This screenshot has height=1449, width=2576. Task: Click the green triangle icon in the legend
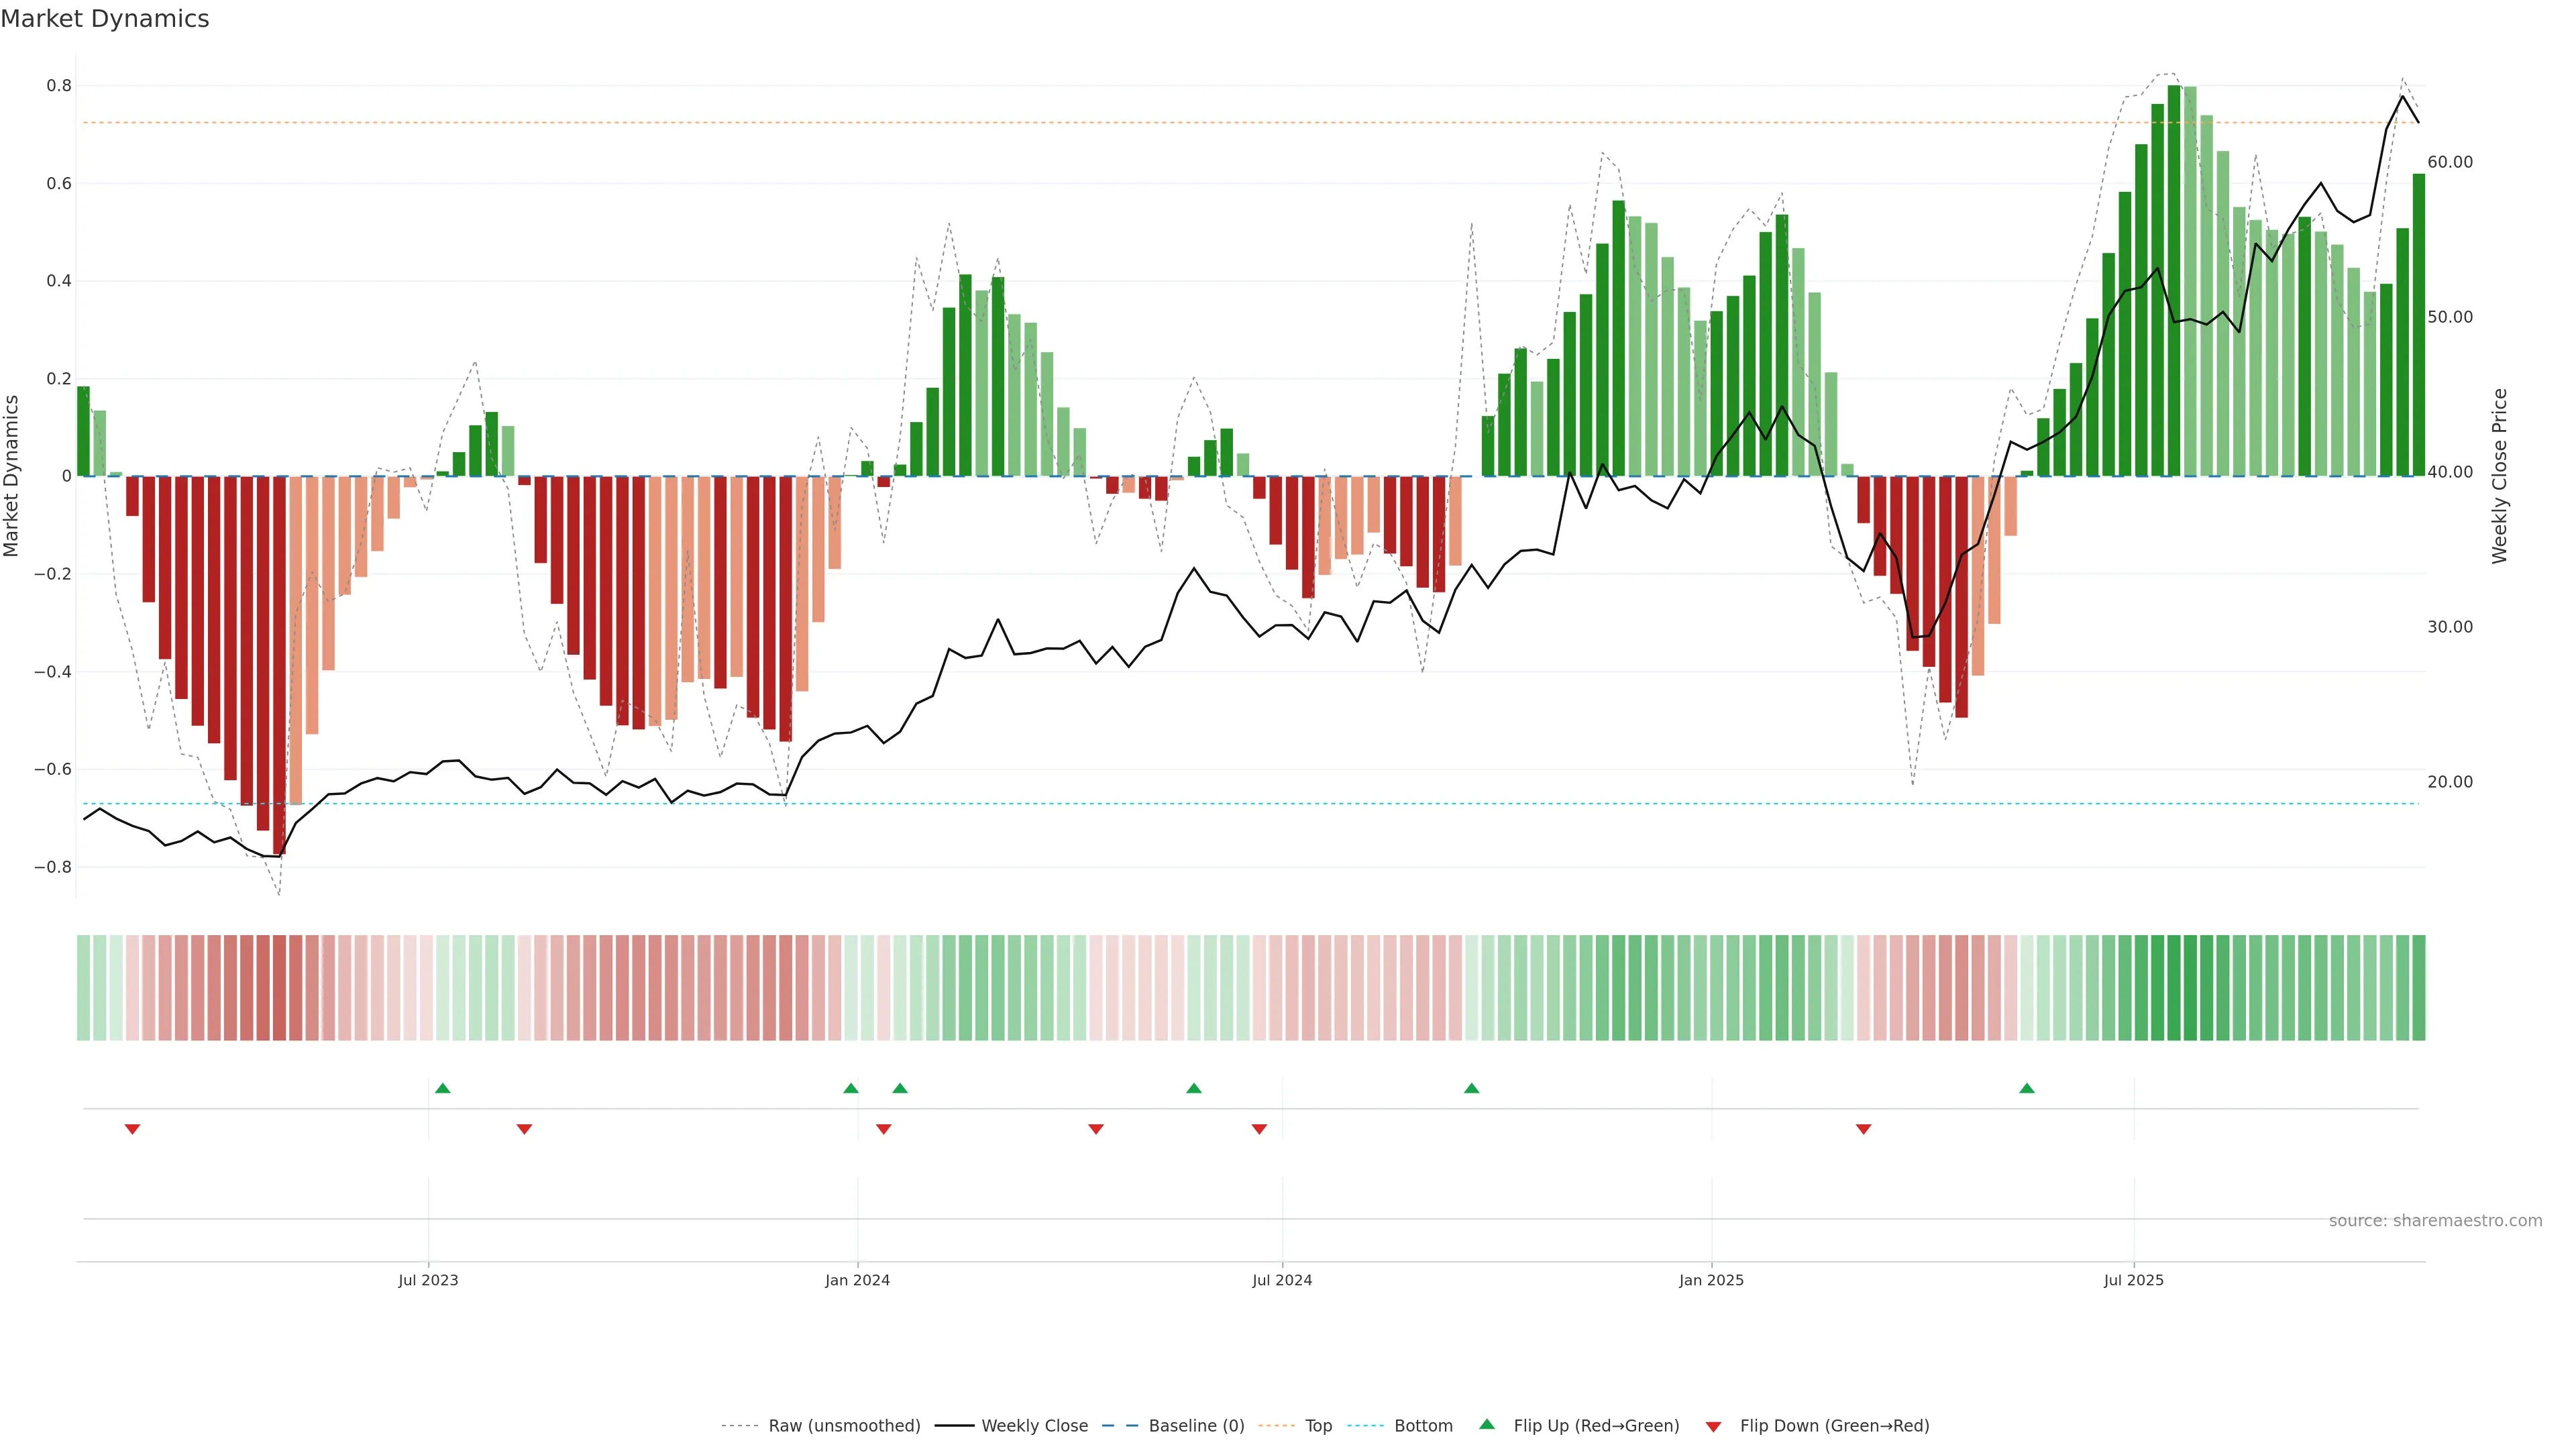(1487, 1424)
